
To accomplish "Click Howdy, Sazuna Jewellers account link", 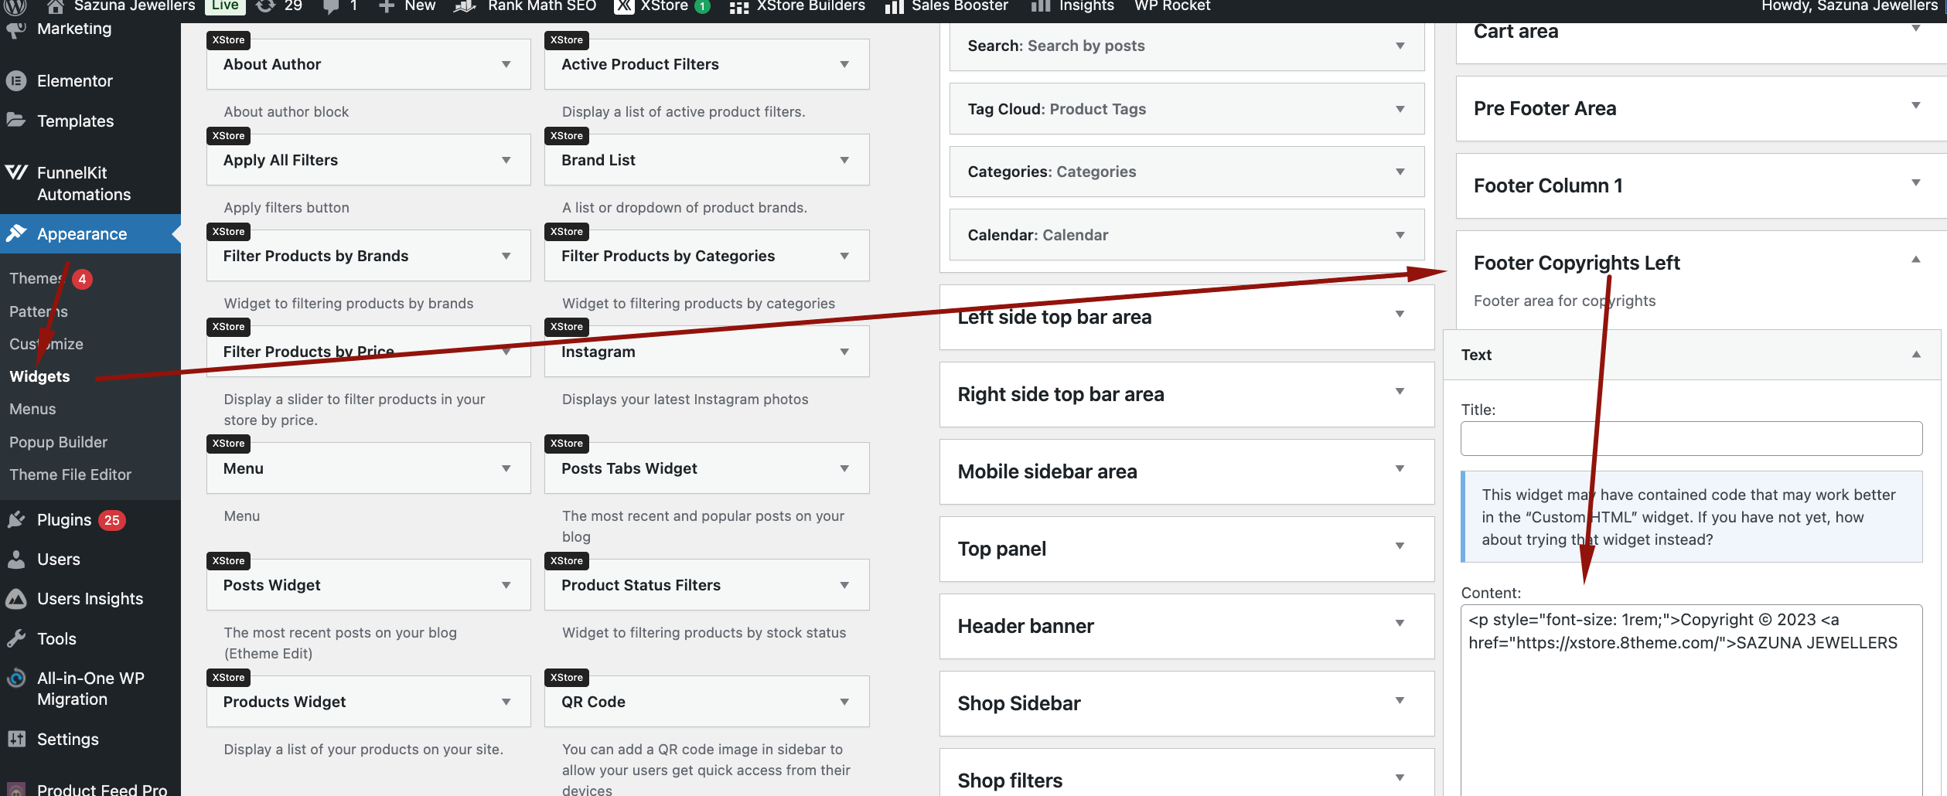I will click(x=1850, y=6).
